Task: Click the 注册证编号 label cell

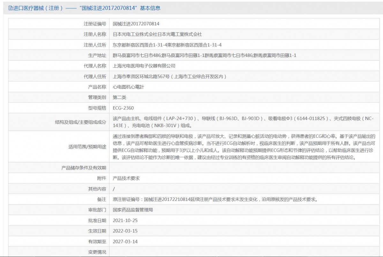Action: click(x=59, y=24)
